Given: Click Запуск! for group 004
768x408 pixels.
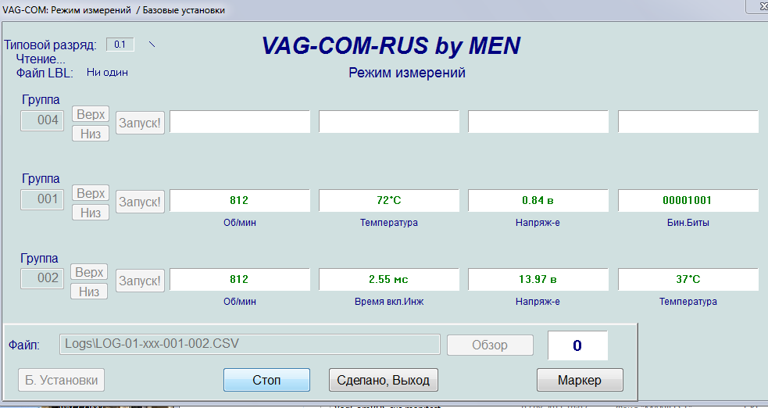Looking at the screenshot, I should (x=140, y=123).
